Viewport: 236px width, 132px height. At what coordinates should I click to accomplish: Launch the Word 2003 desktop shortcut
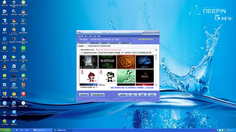pyautogui.click(x=5, y=86)
